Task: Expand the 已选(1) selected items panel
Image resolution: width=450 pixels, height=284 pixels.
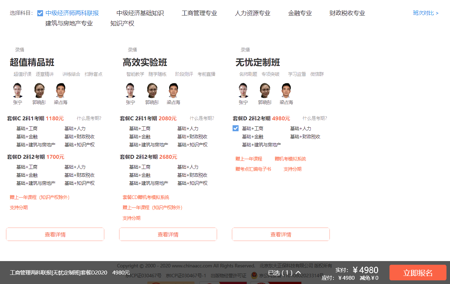Action: point(284,273)
